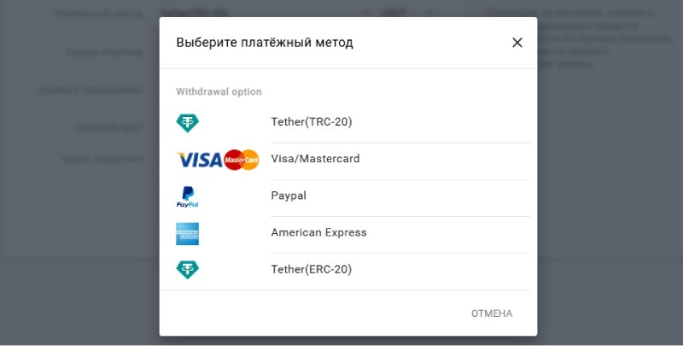Click the Tether TRC-20 green diamond icon
The image size is (683, 346).
pyautogui.click(x=187, y=123)
